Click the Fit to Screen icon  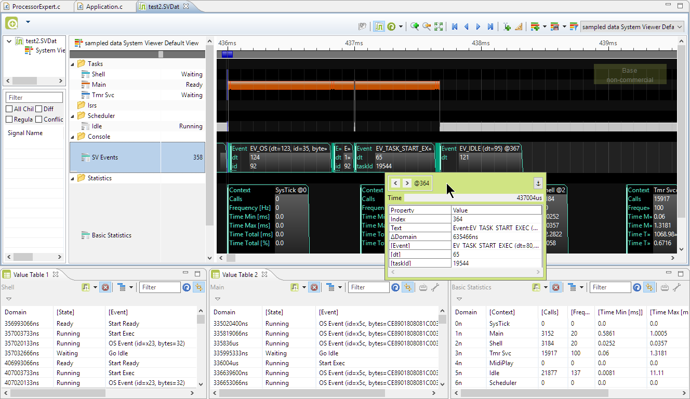[x=439, y=26]
